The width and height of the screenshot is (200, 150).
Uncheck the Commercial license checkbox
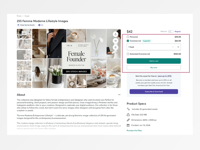tap(128, 41)
